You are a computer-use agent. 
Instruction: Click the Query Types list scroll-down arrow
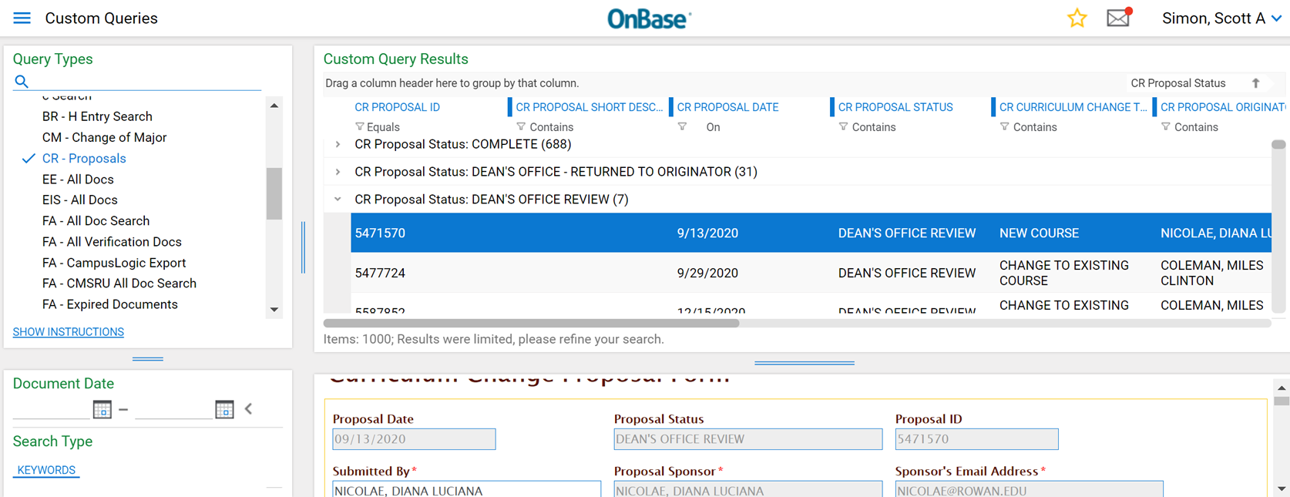[274, 310]
